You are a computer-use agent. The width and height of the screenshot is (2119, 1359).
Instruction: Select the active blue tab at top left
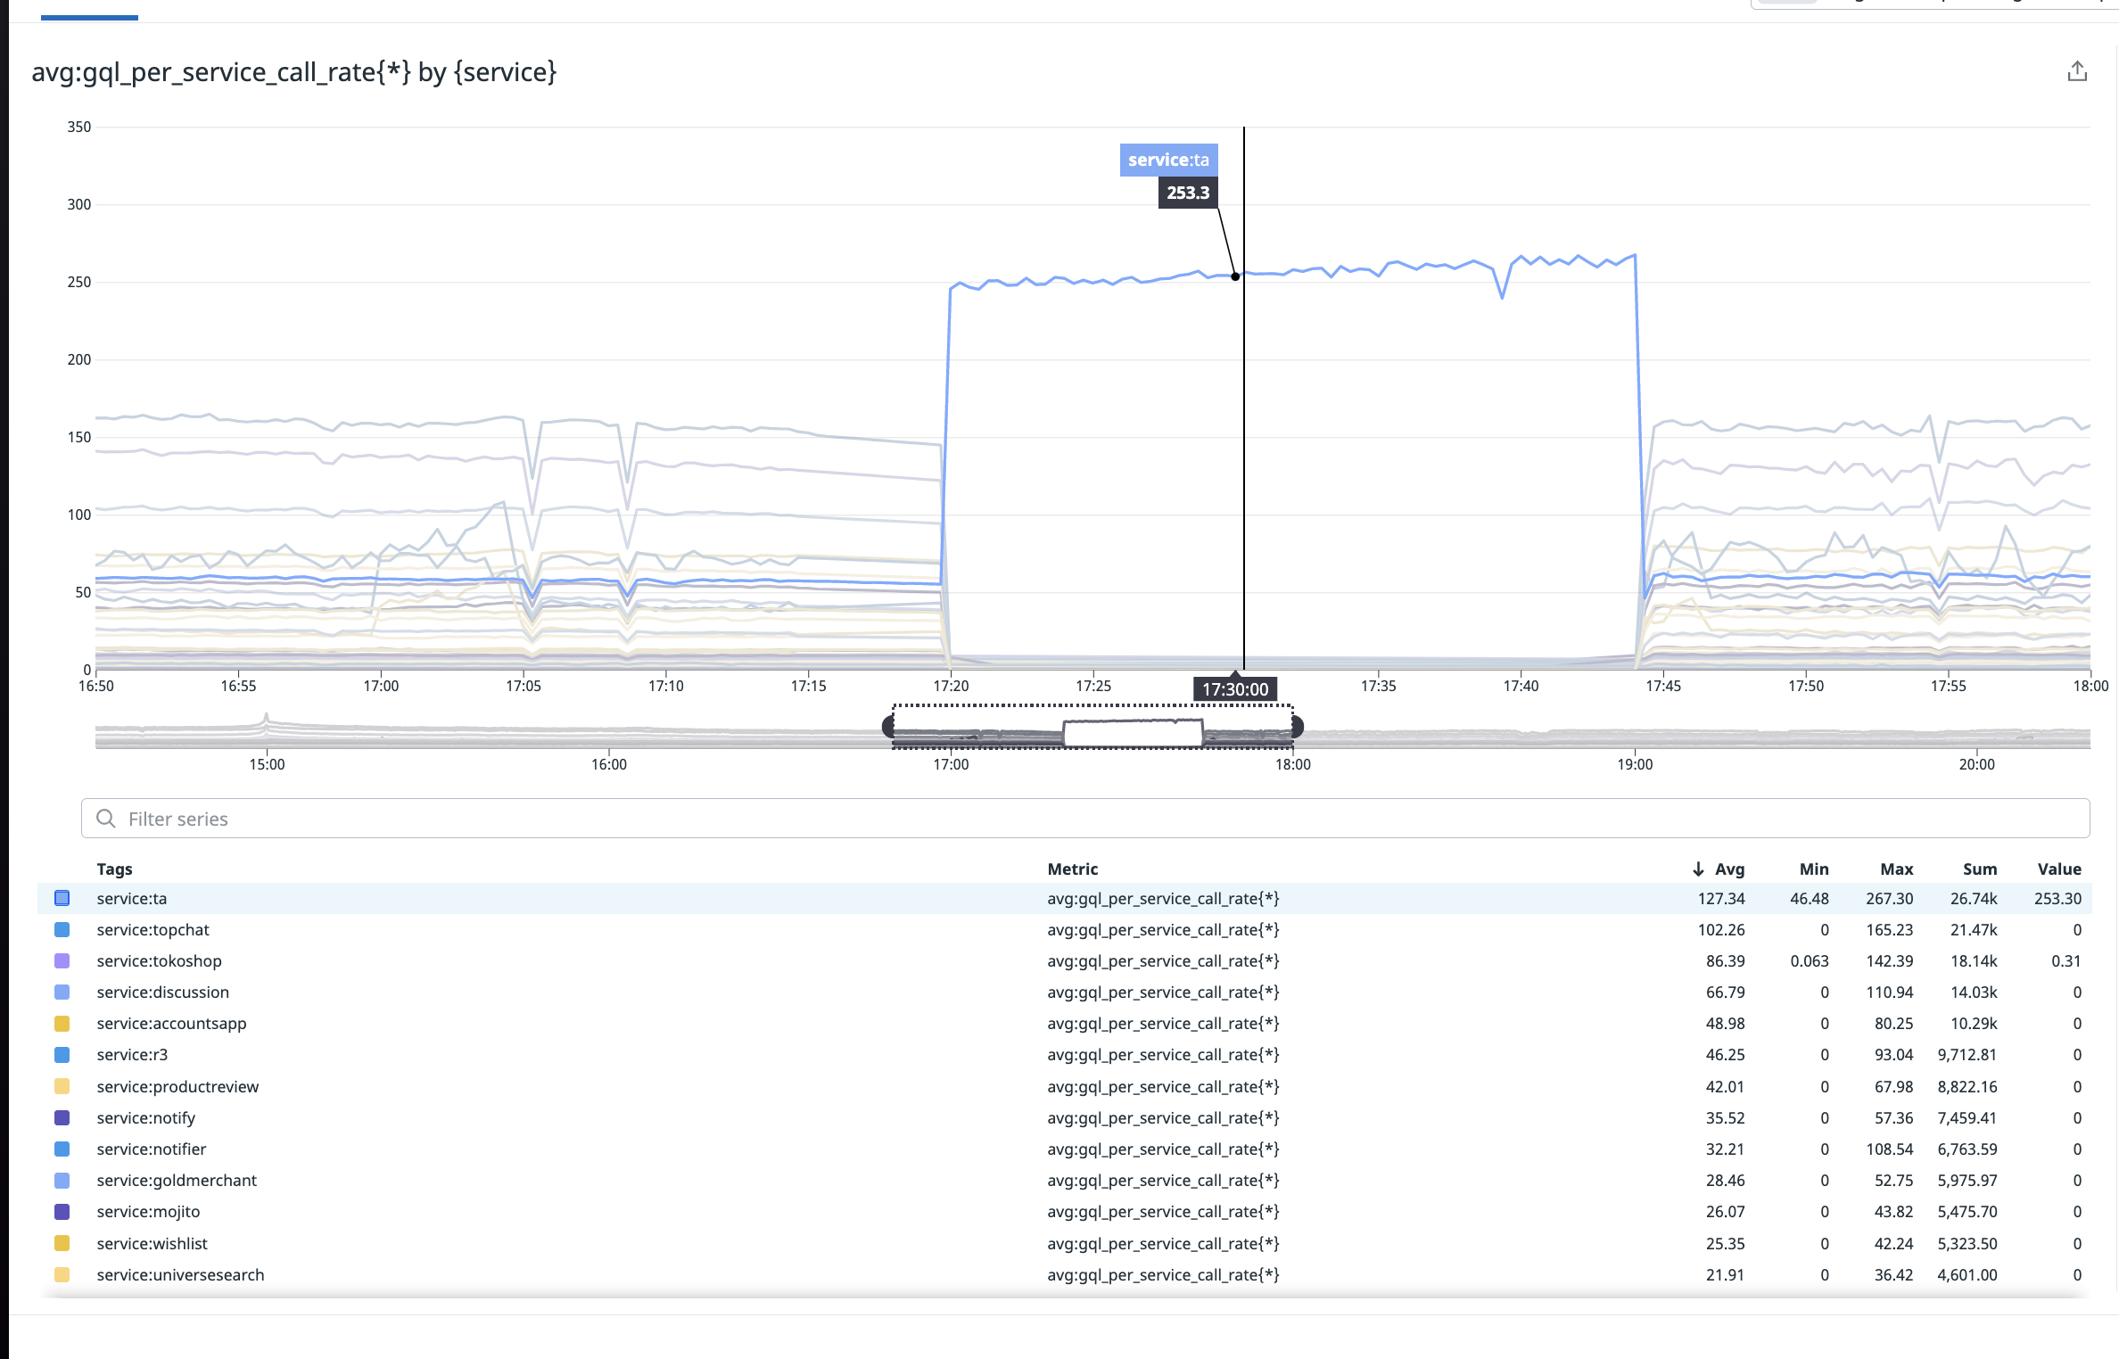pyautogui.click(x=88, y=9)
